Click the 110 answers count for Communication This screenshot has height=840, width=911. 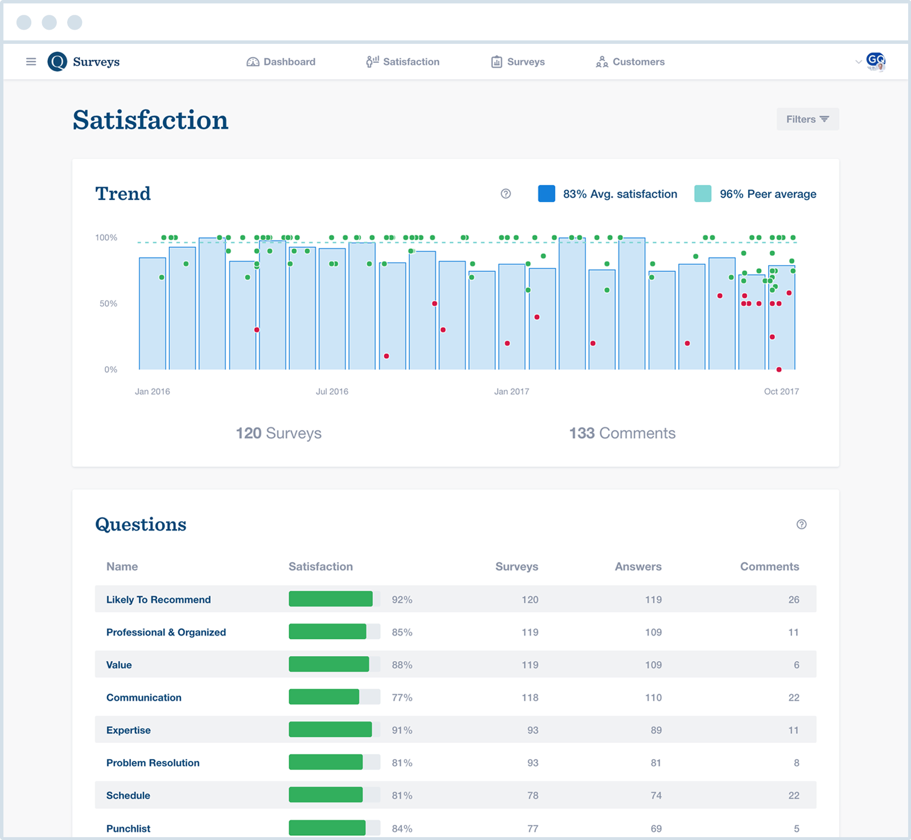click(653, 698)
